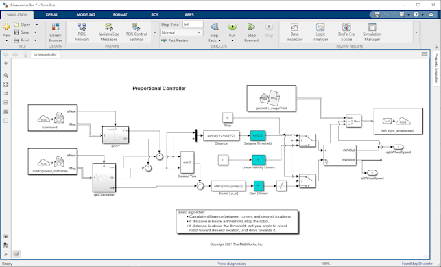Switch to the FORMAT tab
This screenshot has width=441, height=267.
[x=121, y=15]
